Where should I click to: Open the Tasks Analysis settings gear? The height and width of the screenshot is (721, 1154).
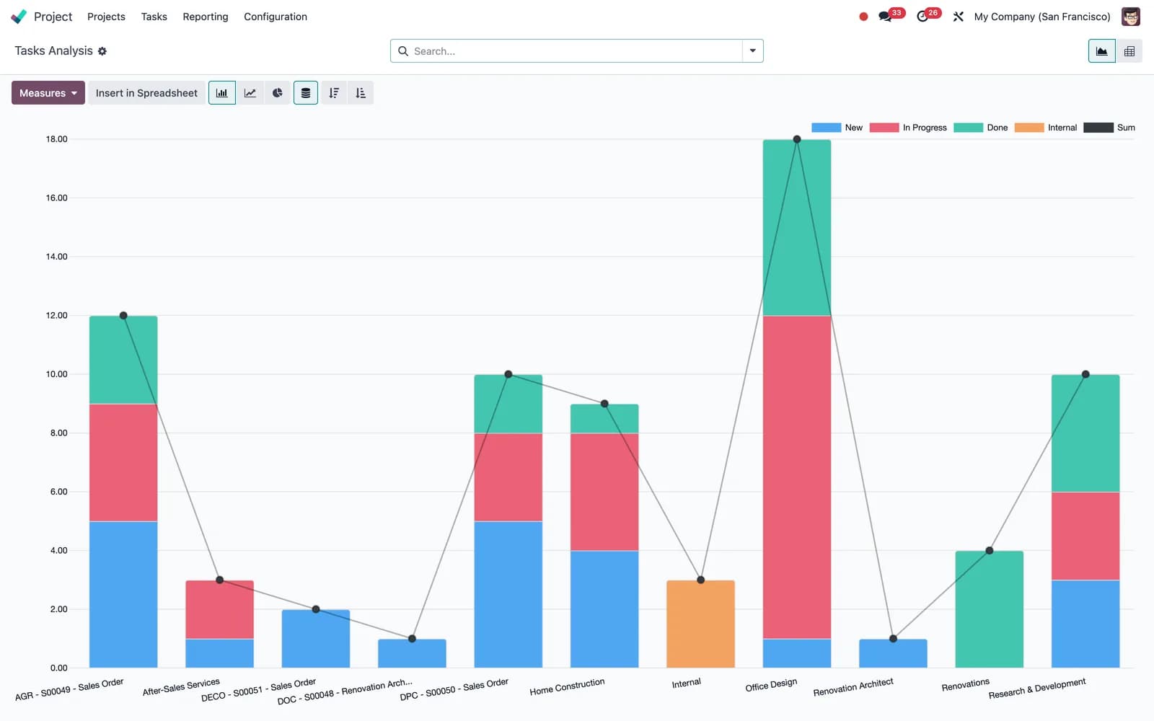coord(102,51)
